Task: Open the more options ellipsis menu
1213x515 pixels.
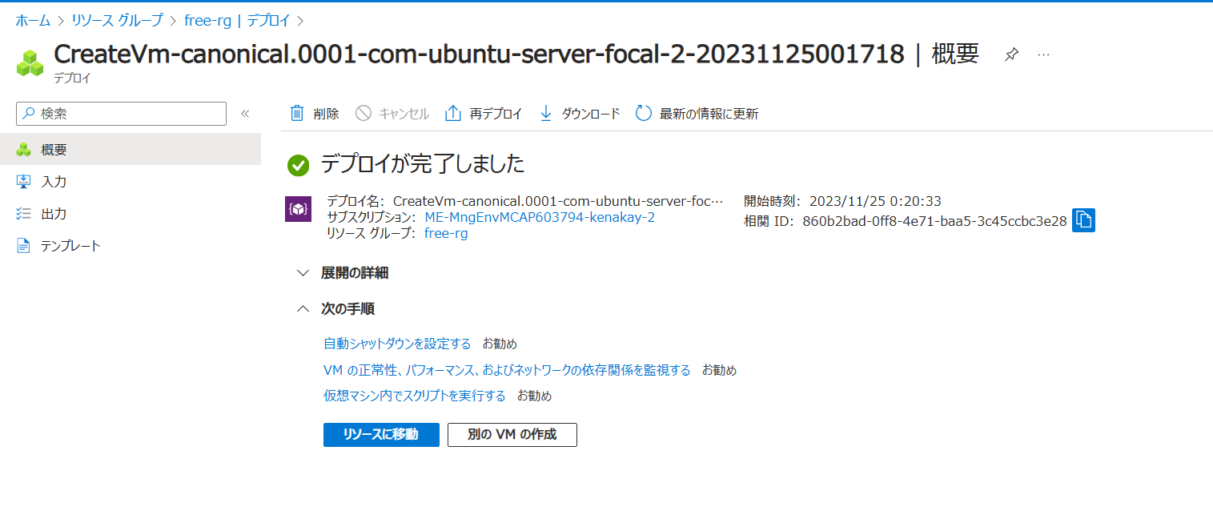Action: (x=1043, y=54)
